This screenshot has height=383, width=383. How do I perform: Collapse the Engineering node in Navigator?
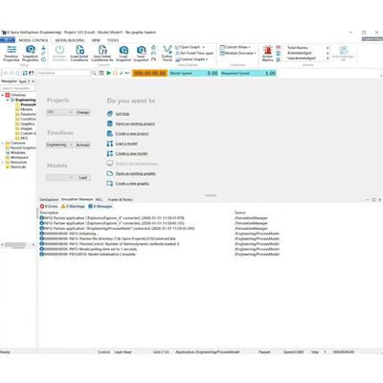coord(8,100)
